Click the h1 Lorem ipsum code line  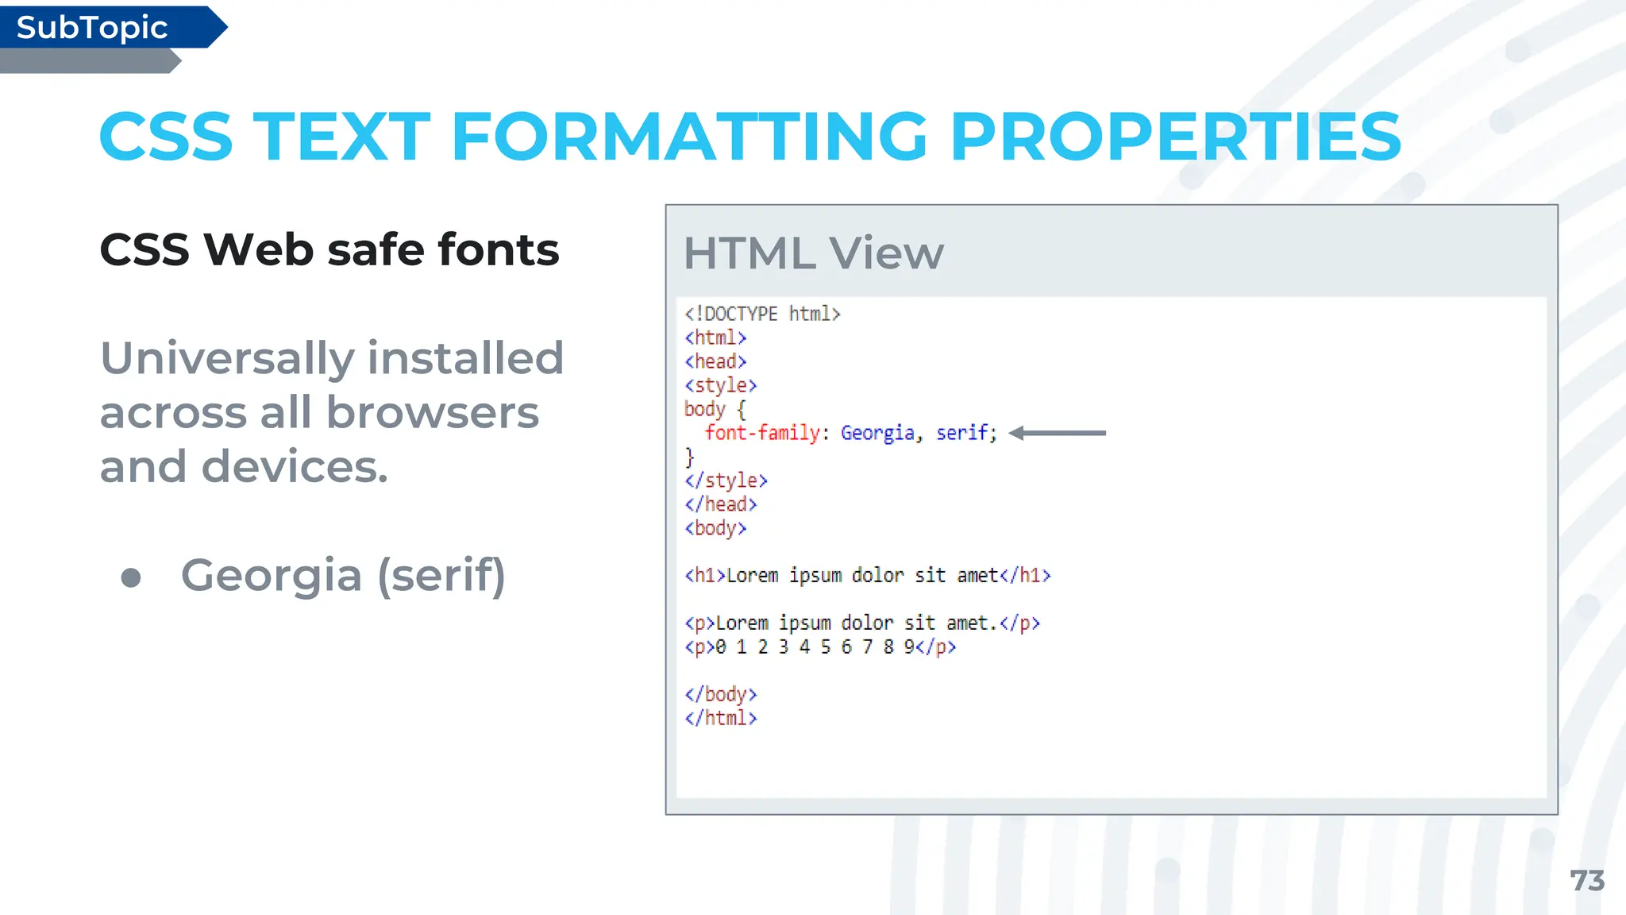pyautogui.click(x=867, y=575)
